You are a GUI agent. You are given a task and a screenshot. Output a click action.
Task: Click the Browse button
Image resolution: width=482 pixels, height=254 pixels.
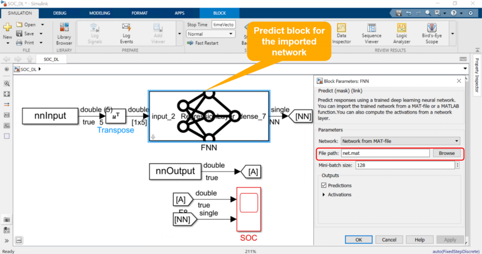[446, 153]
